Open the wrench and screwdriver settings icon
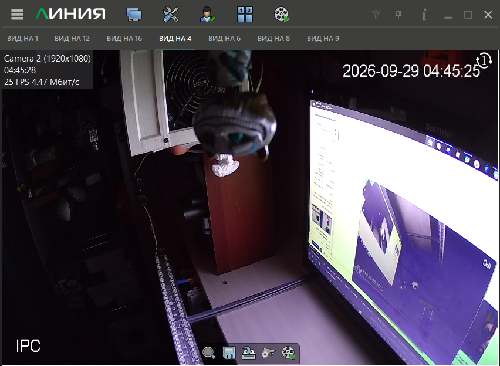500x366 pixels. [x=171, y=15]
